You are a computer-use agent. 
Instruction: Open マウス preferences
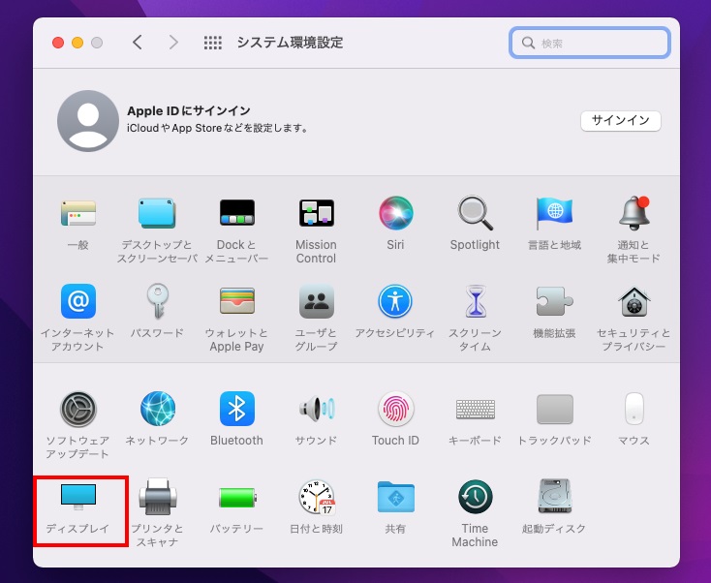pos(634,409)
